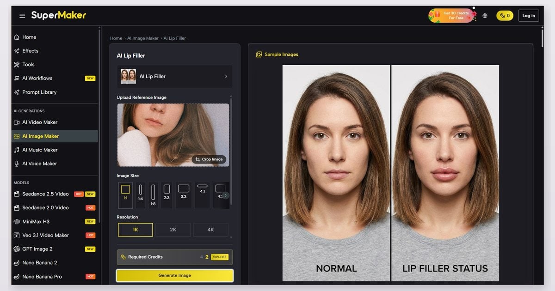Show more image size options arrow
Image resolution: width=555 pixels, height=291 pixels.
click(225, 195)
